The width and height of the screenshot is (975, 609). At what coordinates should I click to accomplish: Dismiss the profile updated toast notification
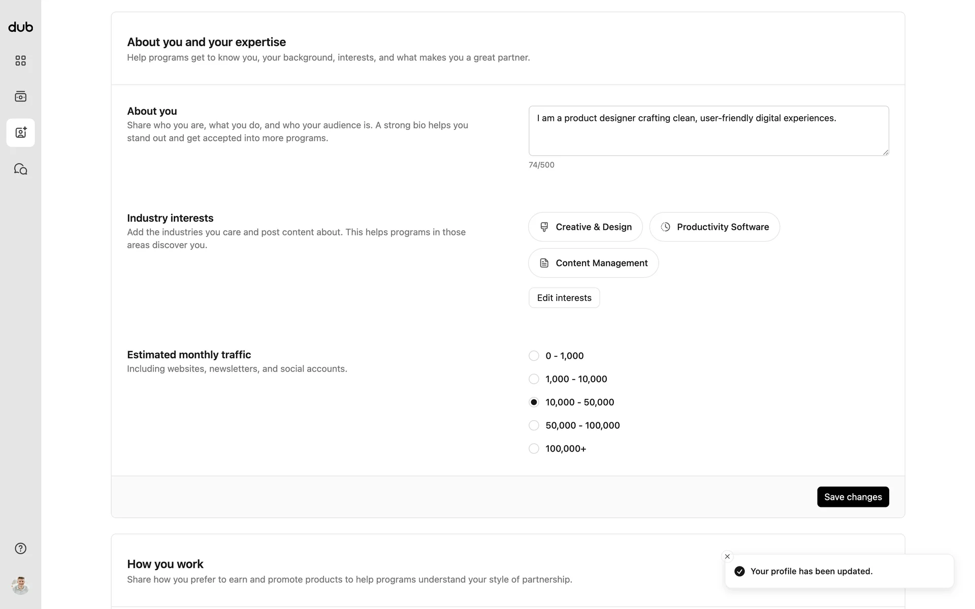[x=727, y=557]
